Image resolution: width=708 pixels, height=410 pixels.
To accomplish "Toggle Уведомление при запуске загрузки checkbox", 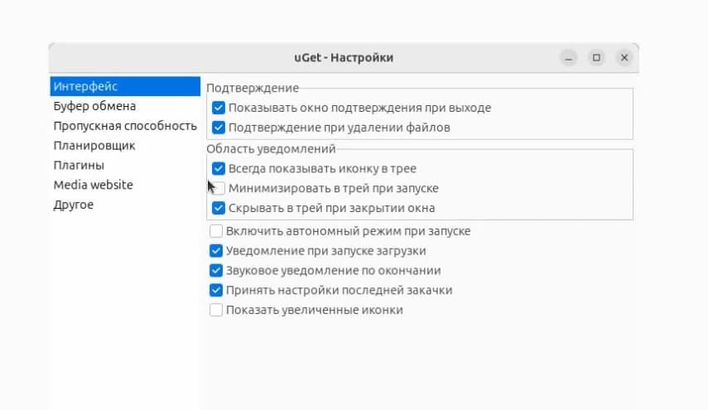I will tap(216, 251).
